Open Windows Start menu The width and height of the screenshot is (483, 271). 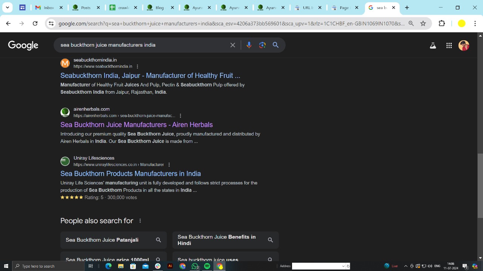pos(6,266)
